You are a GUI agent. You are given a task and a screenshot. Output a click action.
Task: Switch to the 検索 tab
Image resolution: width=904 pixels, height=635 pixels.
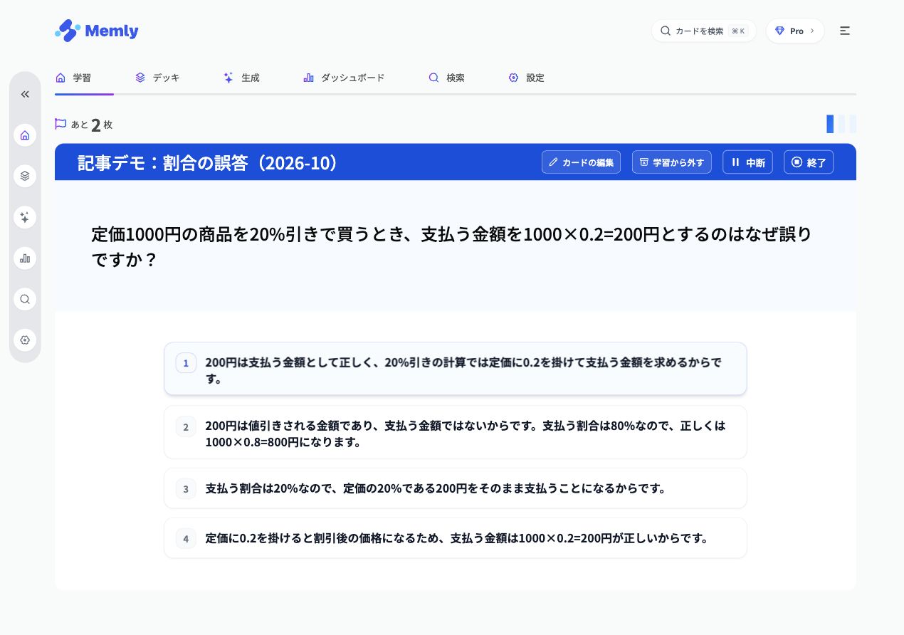tap(446, 78)
